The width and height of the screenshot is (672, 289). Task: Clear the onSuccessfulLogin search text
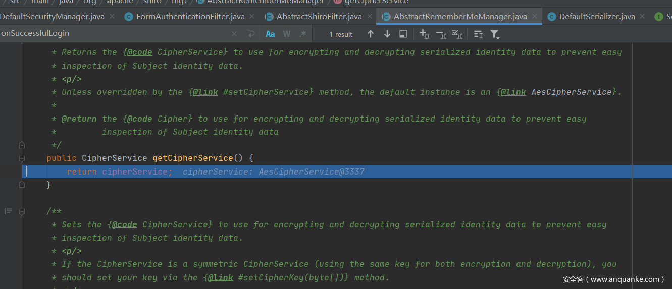point(234,34)
